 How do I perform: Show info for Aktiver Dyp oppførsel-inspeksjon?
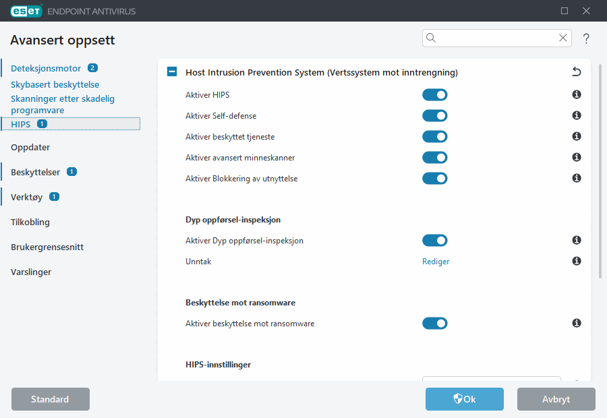pos(577,240)
